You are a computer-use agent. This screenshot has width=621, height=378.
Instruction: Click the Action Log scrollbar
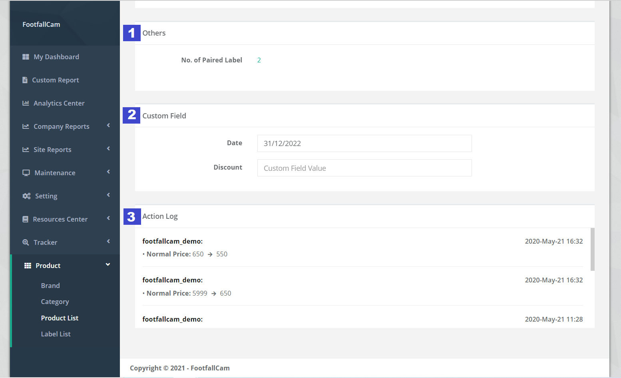[x=592, y=249]
